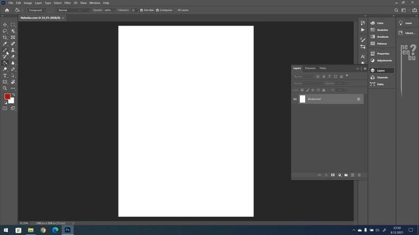Open the Layers panel flyout menu

(x=365, y=69)
